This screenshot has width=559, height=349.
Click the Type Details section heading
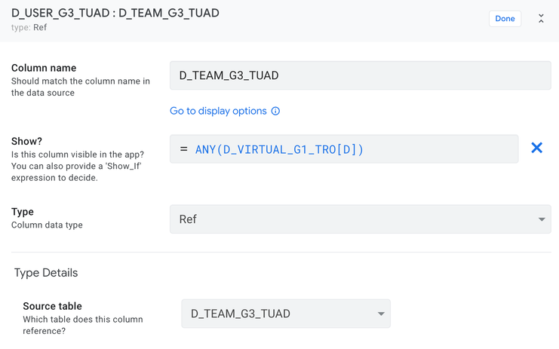point(46,273)
